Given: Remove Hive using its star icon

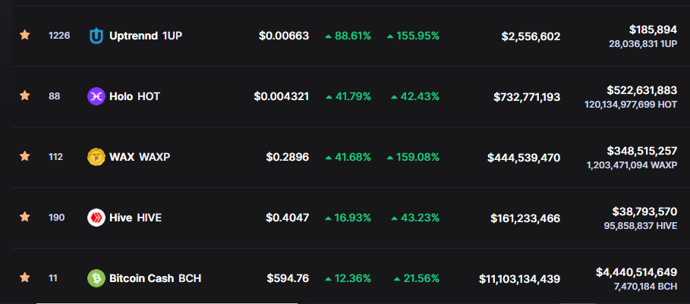Looking at the screenshot, I should click(24, 217).
